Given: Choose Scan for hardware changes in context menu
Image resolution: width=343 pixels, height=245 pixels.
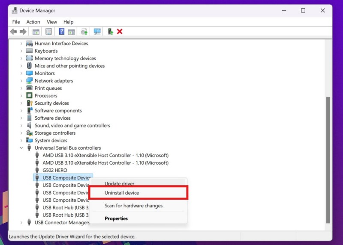Looking at the screenshot, I should point(133,206).
